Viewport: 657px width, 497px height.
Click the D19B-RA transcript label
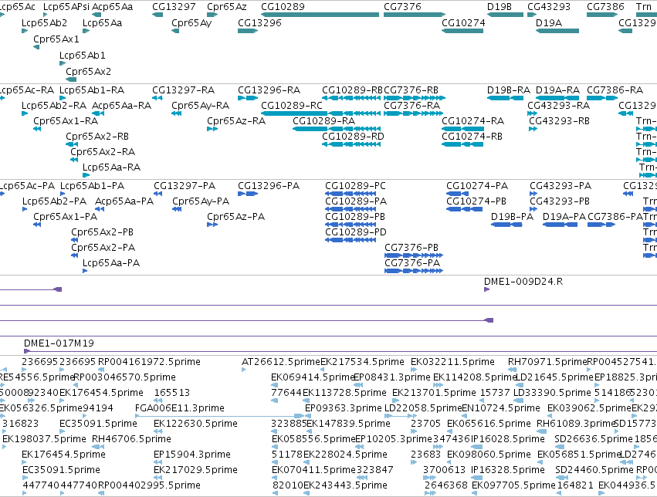pos(508,90)
